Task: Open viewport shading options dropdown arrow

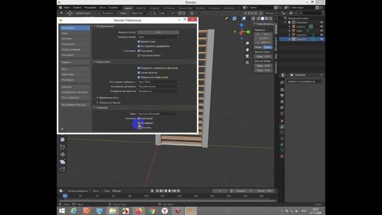Action: tap(275, 19)
